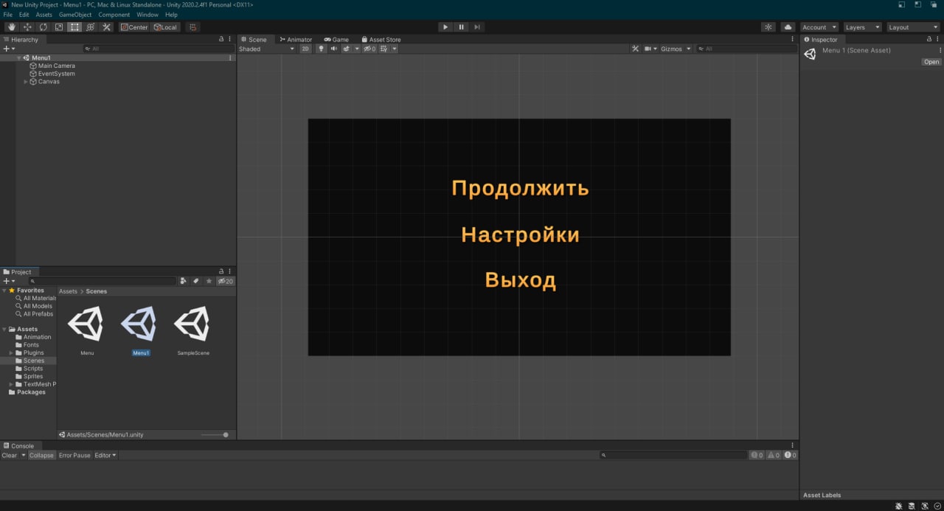944x511 pixels.
Task: Click the Play button
Action: click(445, 27)
